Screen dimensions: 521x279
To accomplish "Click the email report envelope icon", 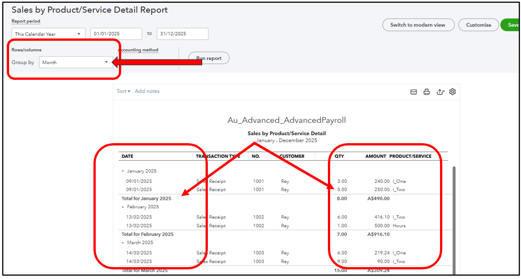I will pyautogui.click(x=413, y=92).
